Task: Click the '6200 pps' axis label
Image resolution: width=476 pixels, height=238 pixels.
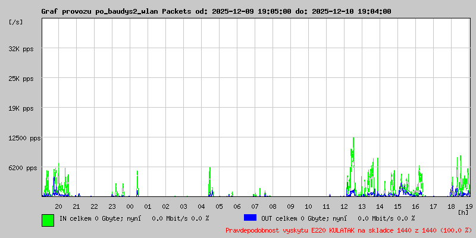Action: pos(23,168)
